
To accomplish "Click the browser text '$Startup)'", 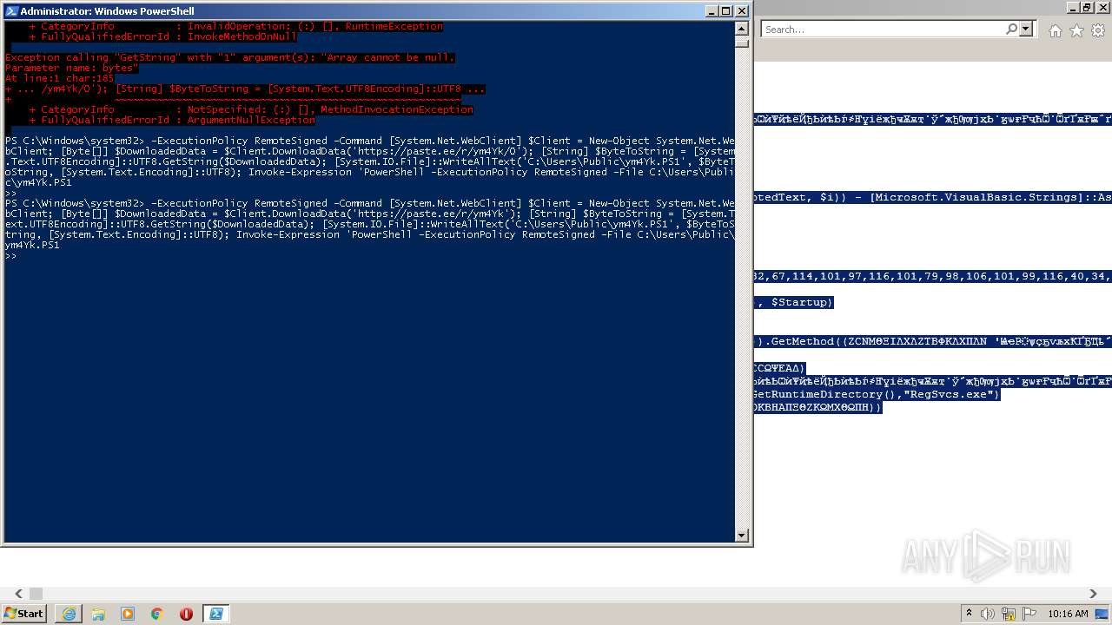I will pos(802,302).
